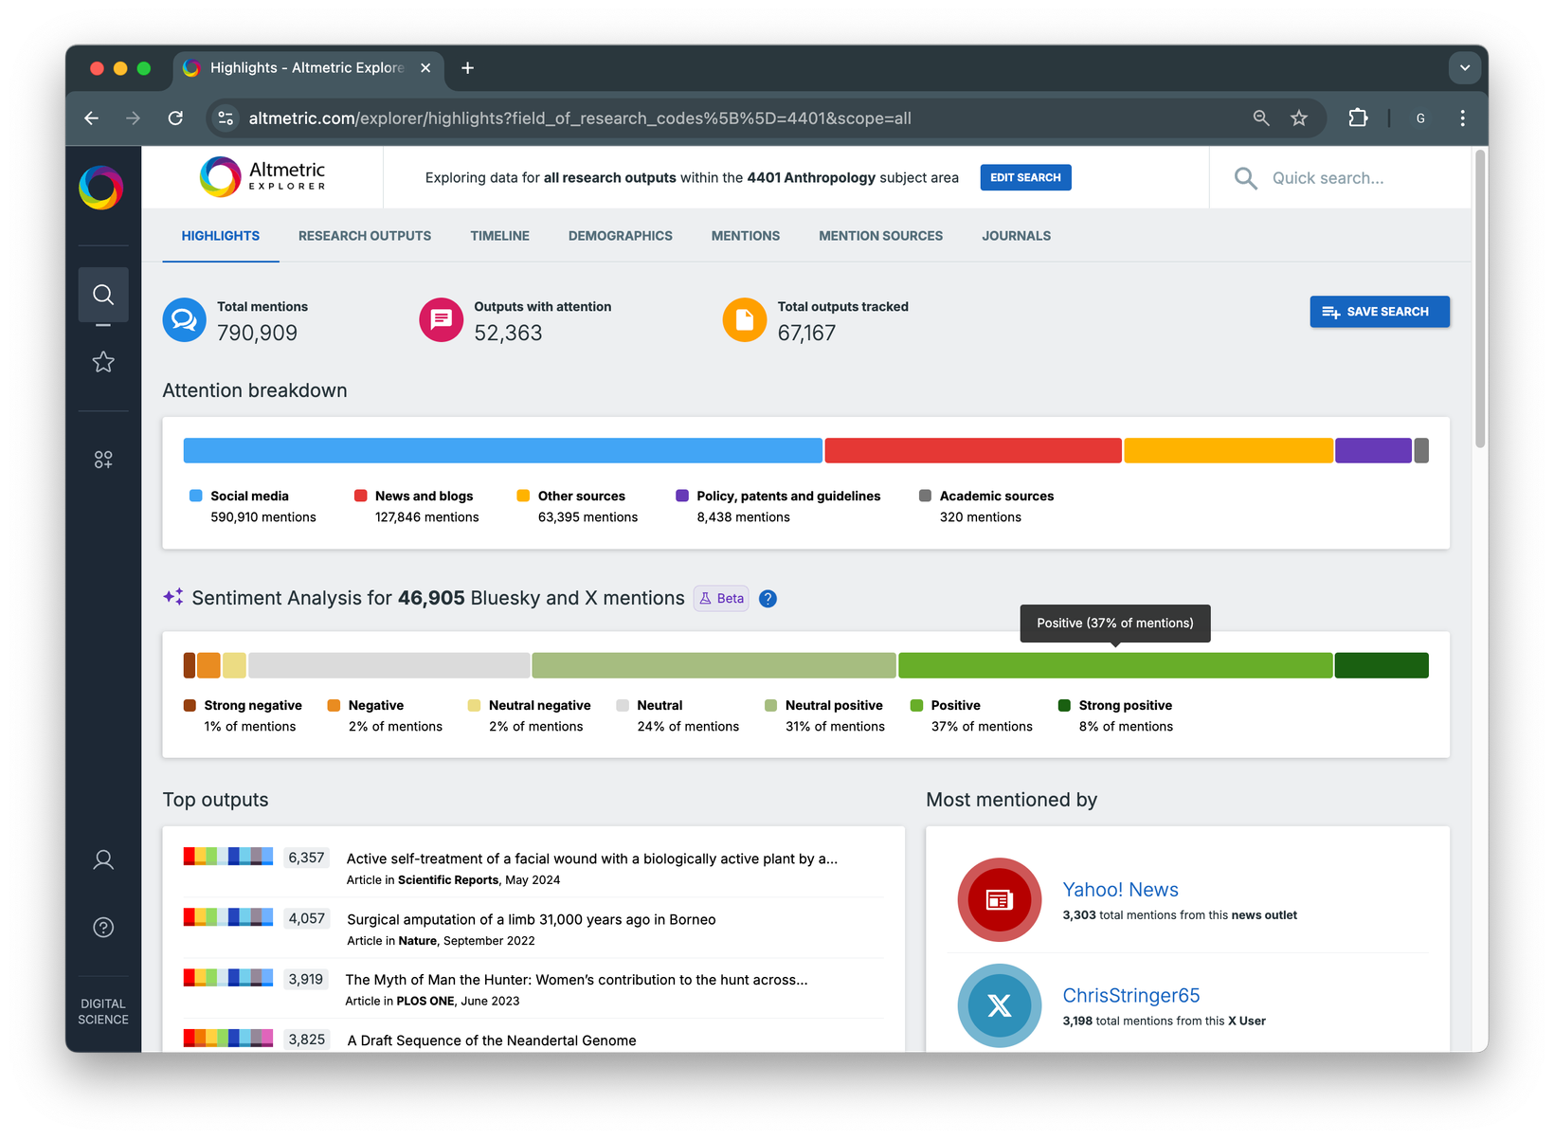Click the EDIT SEARCH button
The image size is (1554, 1139).
[1025, 177]
